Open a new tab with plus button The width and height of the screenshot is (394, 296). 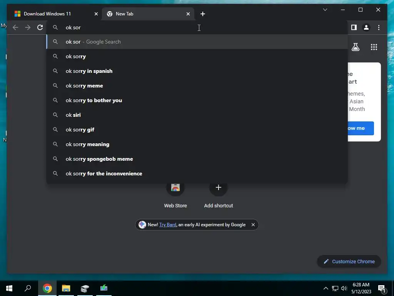click(203, 14)
